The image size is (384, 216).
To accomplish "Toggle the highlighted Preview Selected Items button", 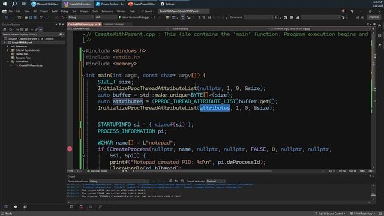I will tap(41, 29).
